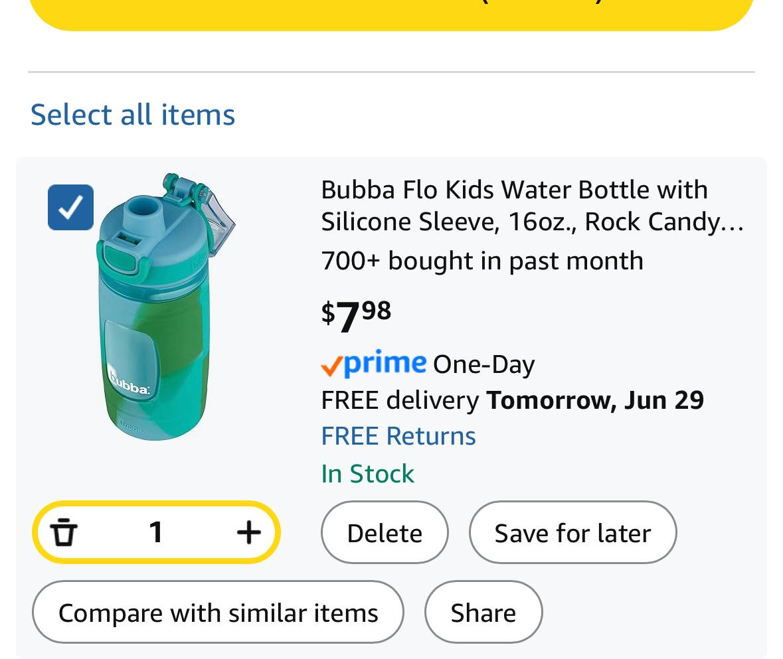
Task: Click the Tomorrow, Jun 29 delivery date
Action: click(x=594, y=400)
